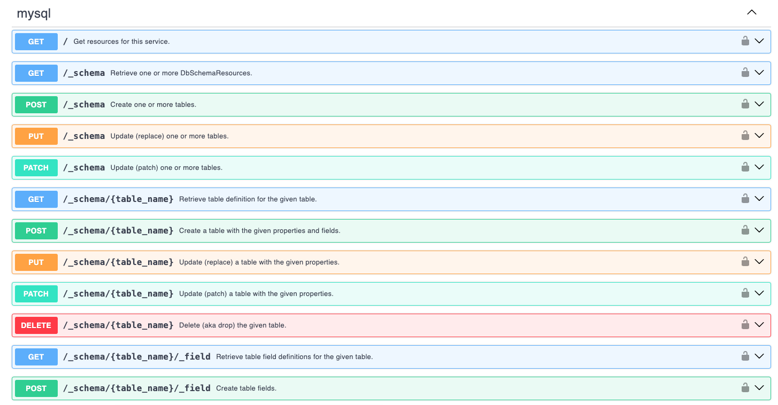Expand the GET / endpoint details
The height and width of the screenshot is (405, 778).
coord(759,41)
